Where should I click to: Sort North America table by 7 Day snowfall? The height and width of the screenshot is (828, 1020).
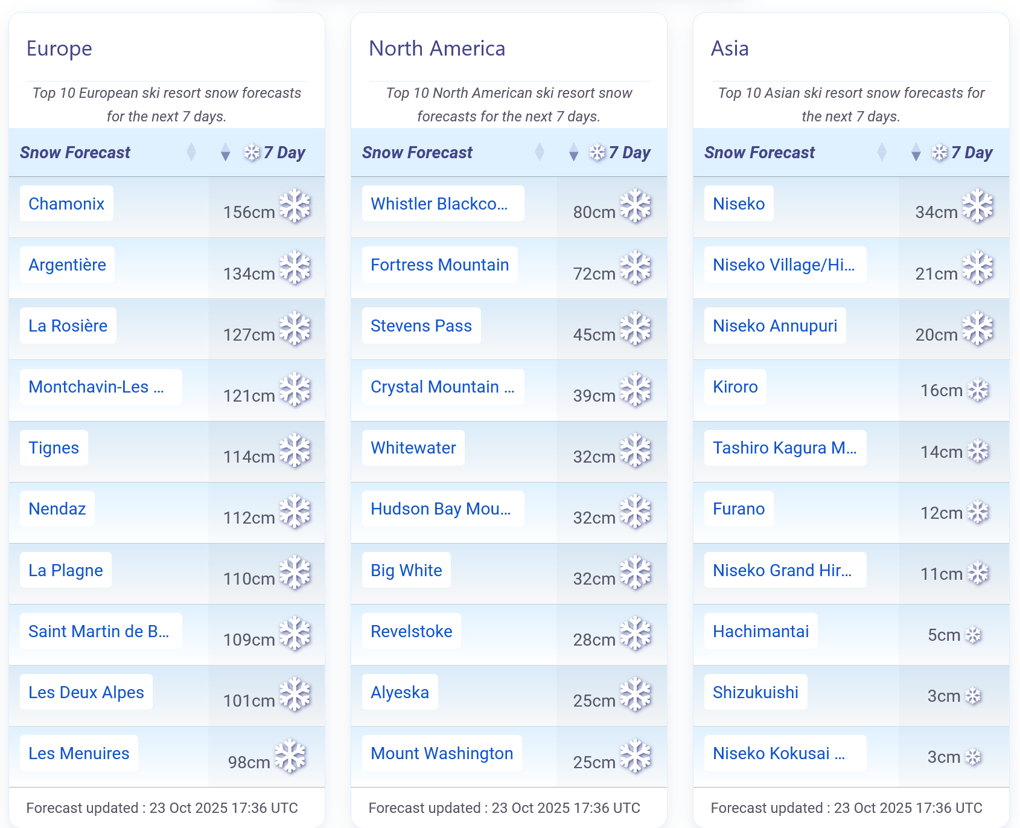point(573,152)
